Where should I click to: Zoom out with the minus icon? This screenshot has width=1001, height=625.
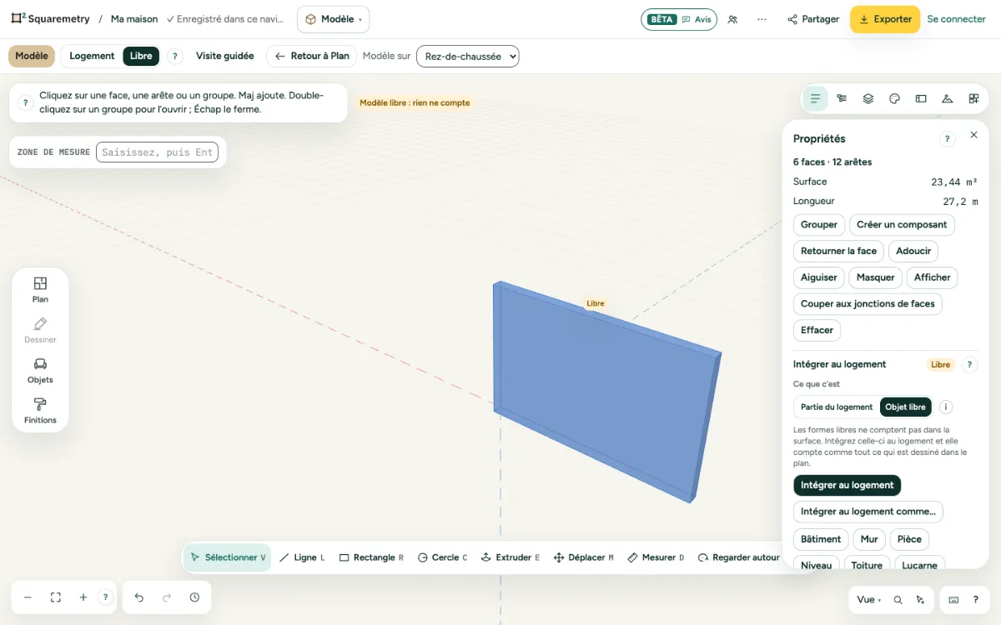(x=28, y=597)
